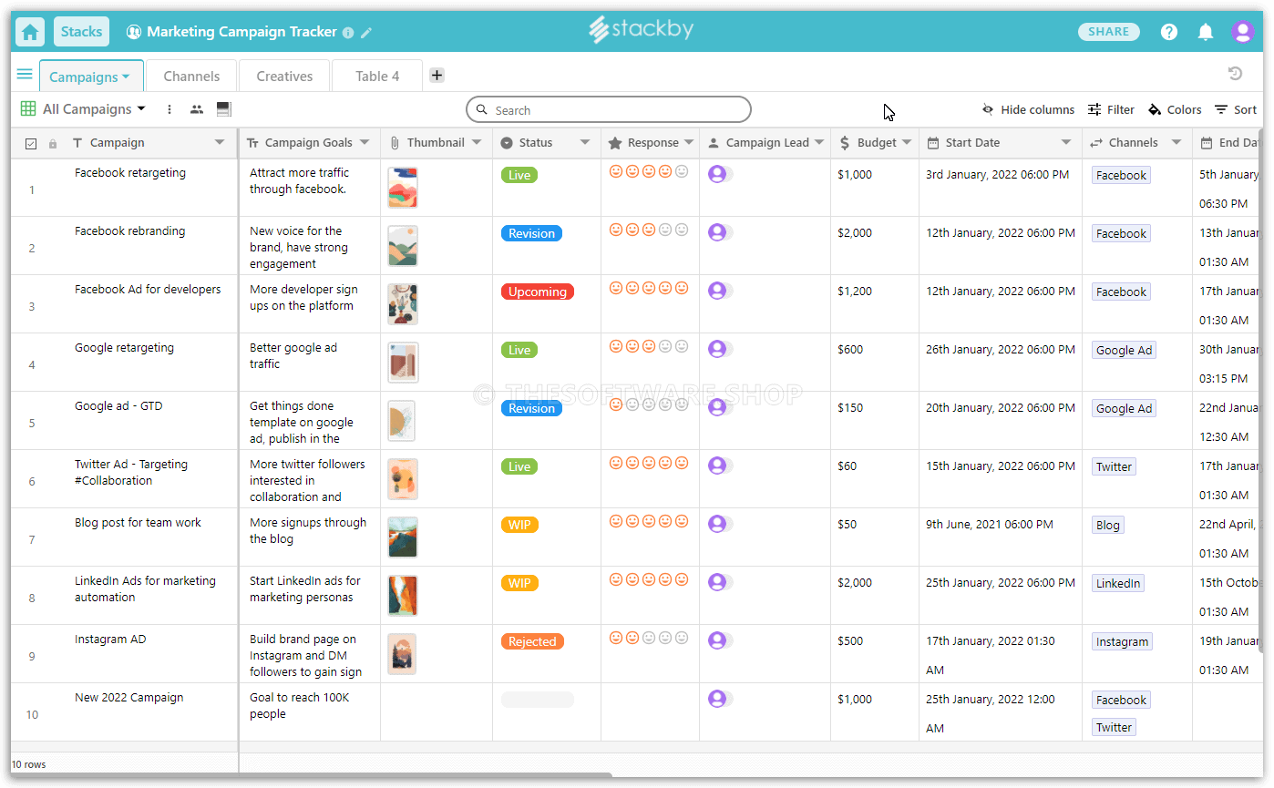Image resolution: width=1274 pixels, height=788 pixels.
Task: Click Campaign Lead avatar for Instagram AD
Action: 717,640
